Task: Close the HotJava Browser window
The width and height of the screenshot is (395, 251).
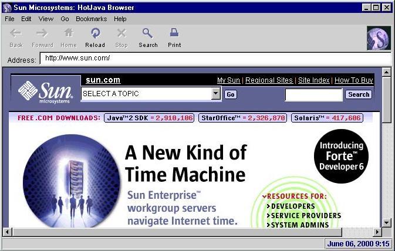Action: (x=386, y=8)
